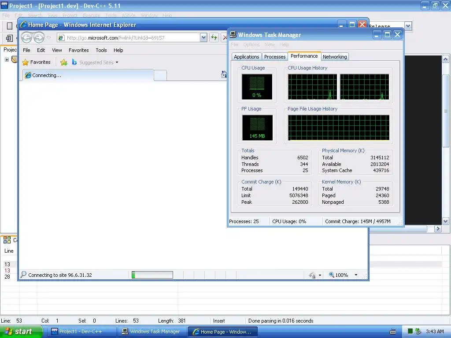The image size is (451, 338).
Task: Click the Internet Explorer Forward arrow button
Action: pos(39,37)
